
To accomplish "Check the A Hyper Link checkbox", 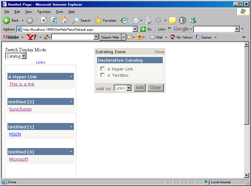I will (x=102, y=69).
